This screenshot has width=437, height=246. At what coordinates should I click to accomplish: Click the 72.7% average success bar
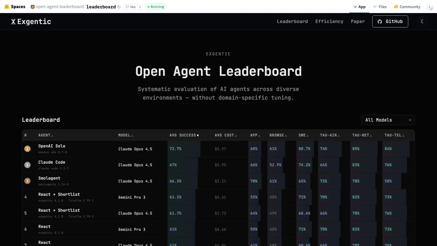click(184, 149)
